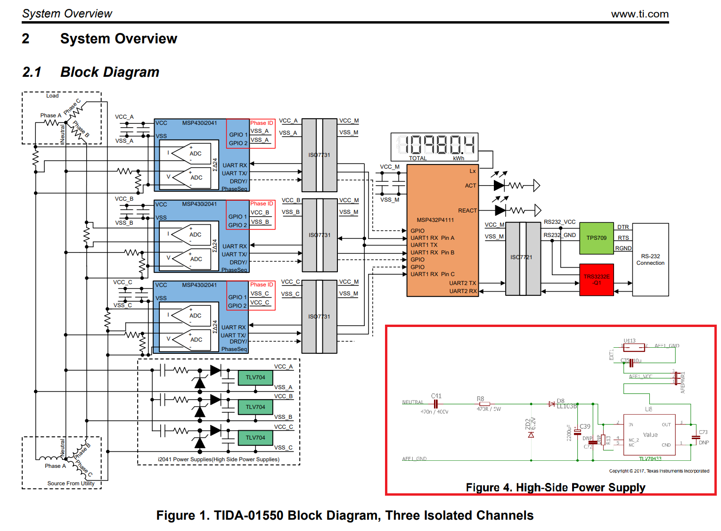Click the ZD2 6.2V zener diode symbol
The image size is (721, 531).
point(531,434)
